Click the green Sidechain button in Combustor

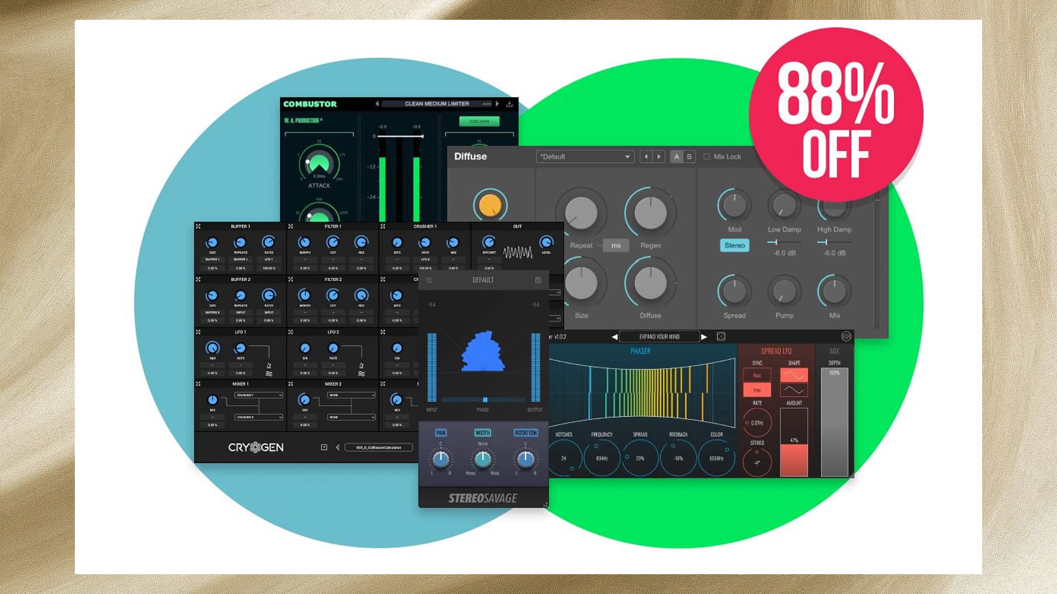[479, 121]
